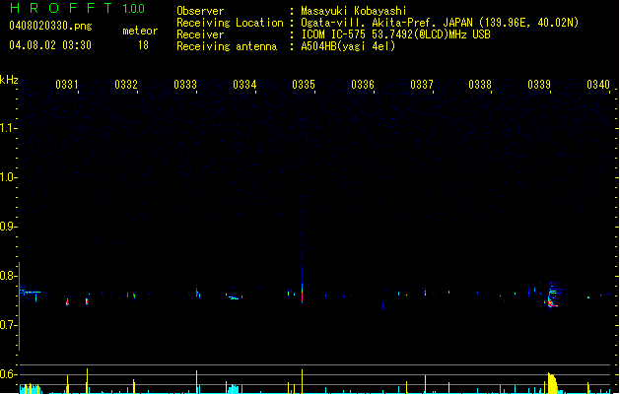
Task: Click the 1.0 kHz frequency axis label
Action: coord(8,177)
